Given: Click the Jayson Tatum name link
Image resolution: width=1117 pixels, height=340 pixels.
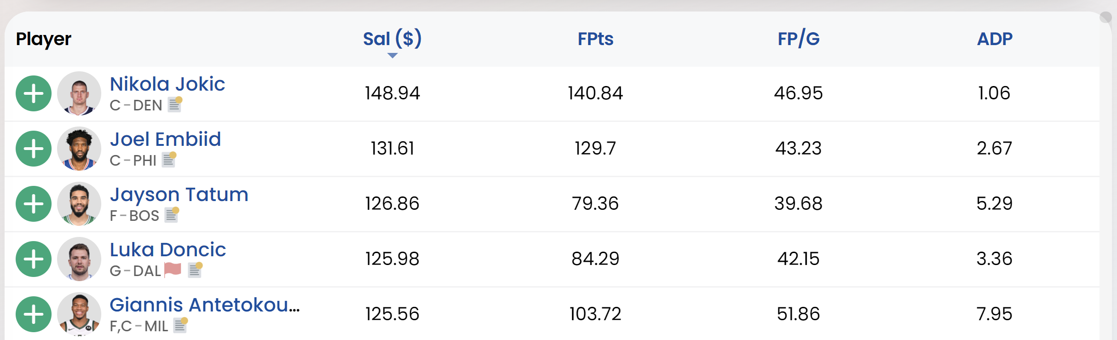Looking at the screenshot, I should [179, 195].
